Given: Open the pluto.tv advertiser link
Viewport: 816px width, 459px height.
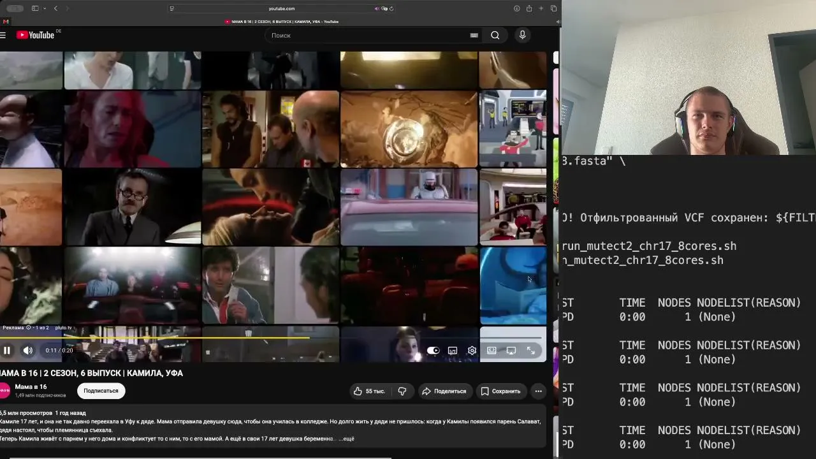Looking at the screenshot, I should pyautogui.click(x=63, y=328).
